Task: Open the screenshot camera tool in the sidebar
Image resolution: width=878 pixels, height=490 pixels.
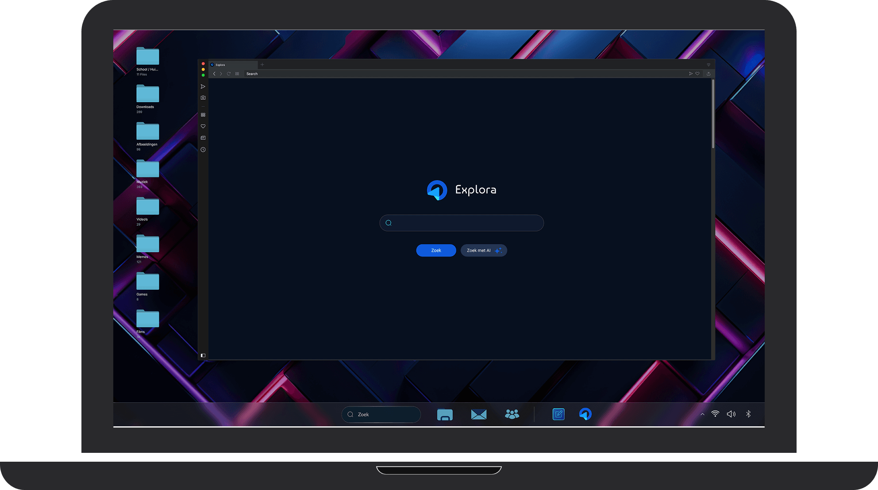Action: 203,98
